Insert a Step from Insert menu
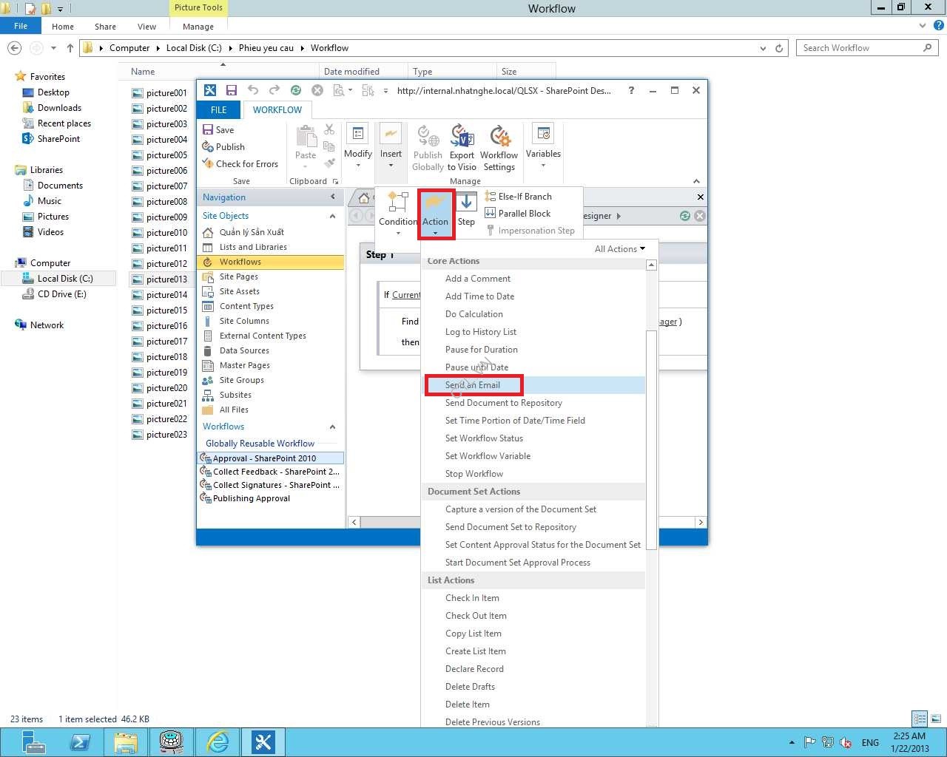 (466, 209)
